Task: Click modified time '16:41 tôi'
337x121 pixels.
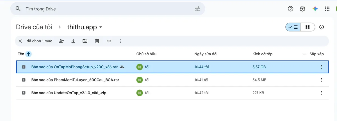Action: [201, 80]
